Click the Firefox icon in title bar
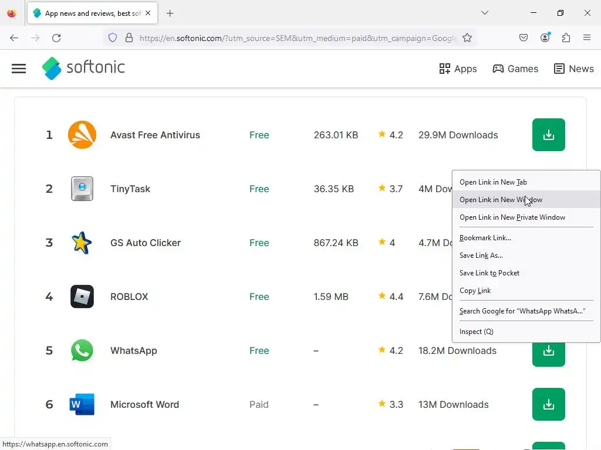Screen dimensions: 601x450 12,13
